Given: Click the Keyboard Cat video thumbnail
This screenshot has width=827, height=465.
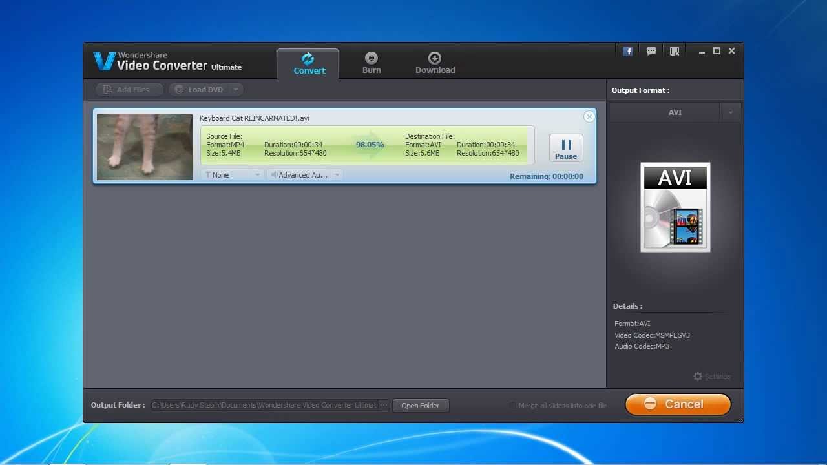Looking at the screenshot, I should (x=145, y=147).
